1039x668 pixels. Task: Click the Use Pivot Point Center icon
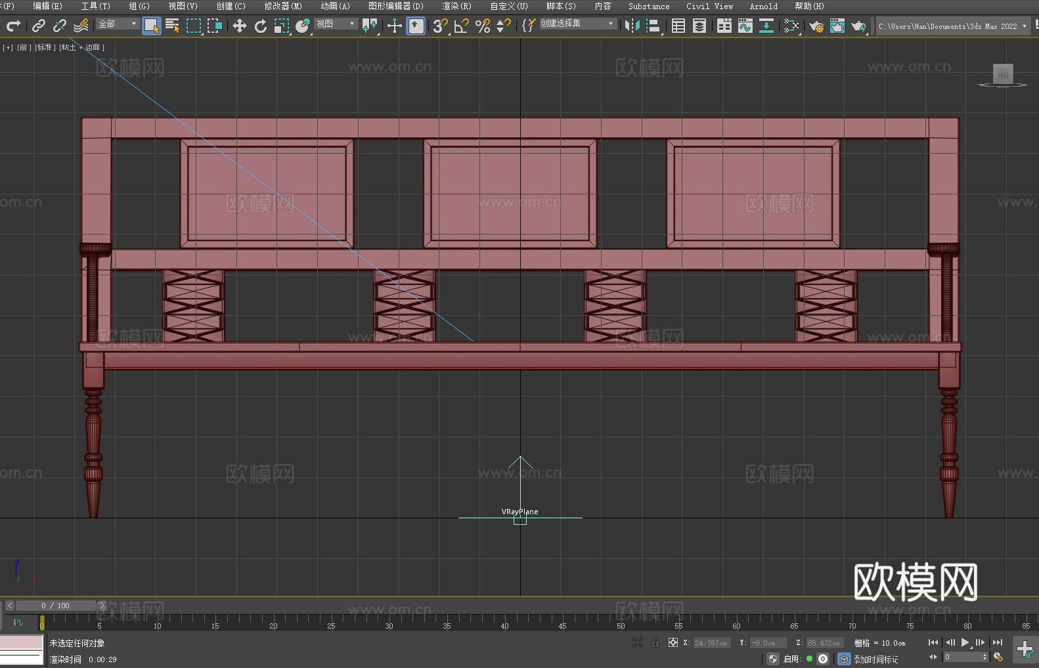coord(370,26)
